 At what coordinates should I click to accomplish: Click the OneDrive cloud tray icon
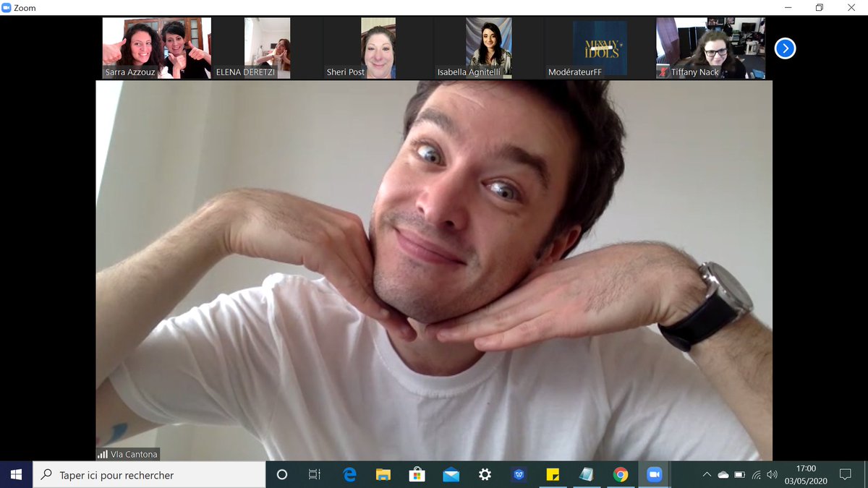point(723,475)
